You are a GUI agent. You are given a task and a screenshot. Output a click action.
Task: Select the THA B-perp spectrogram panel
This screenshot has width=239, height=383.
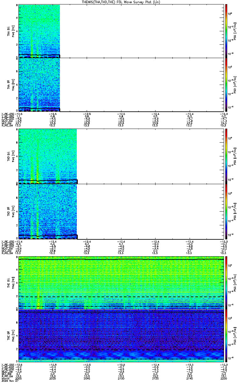tap(121, 31)
